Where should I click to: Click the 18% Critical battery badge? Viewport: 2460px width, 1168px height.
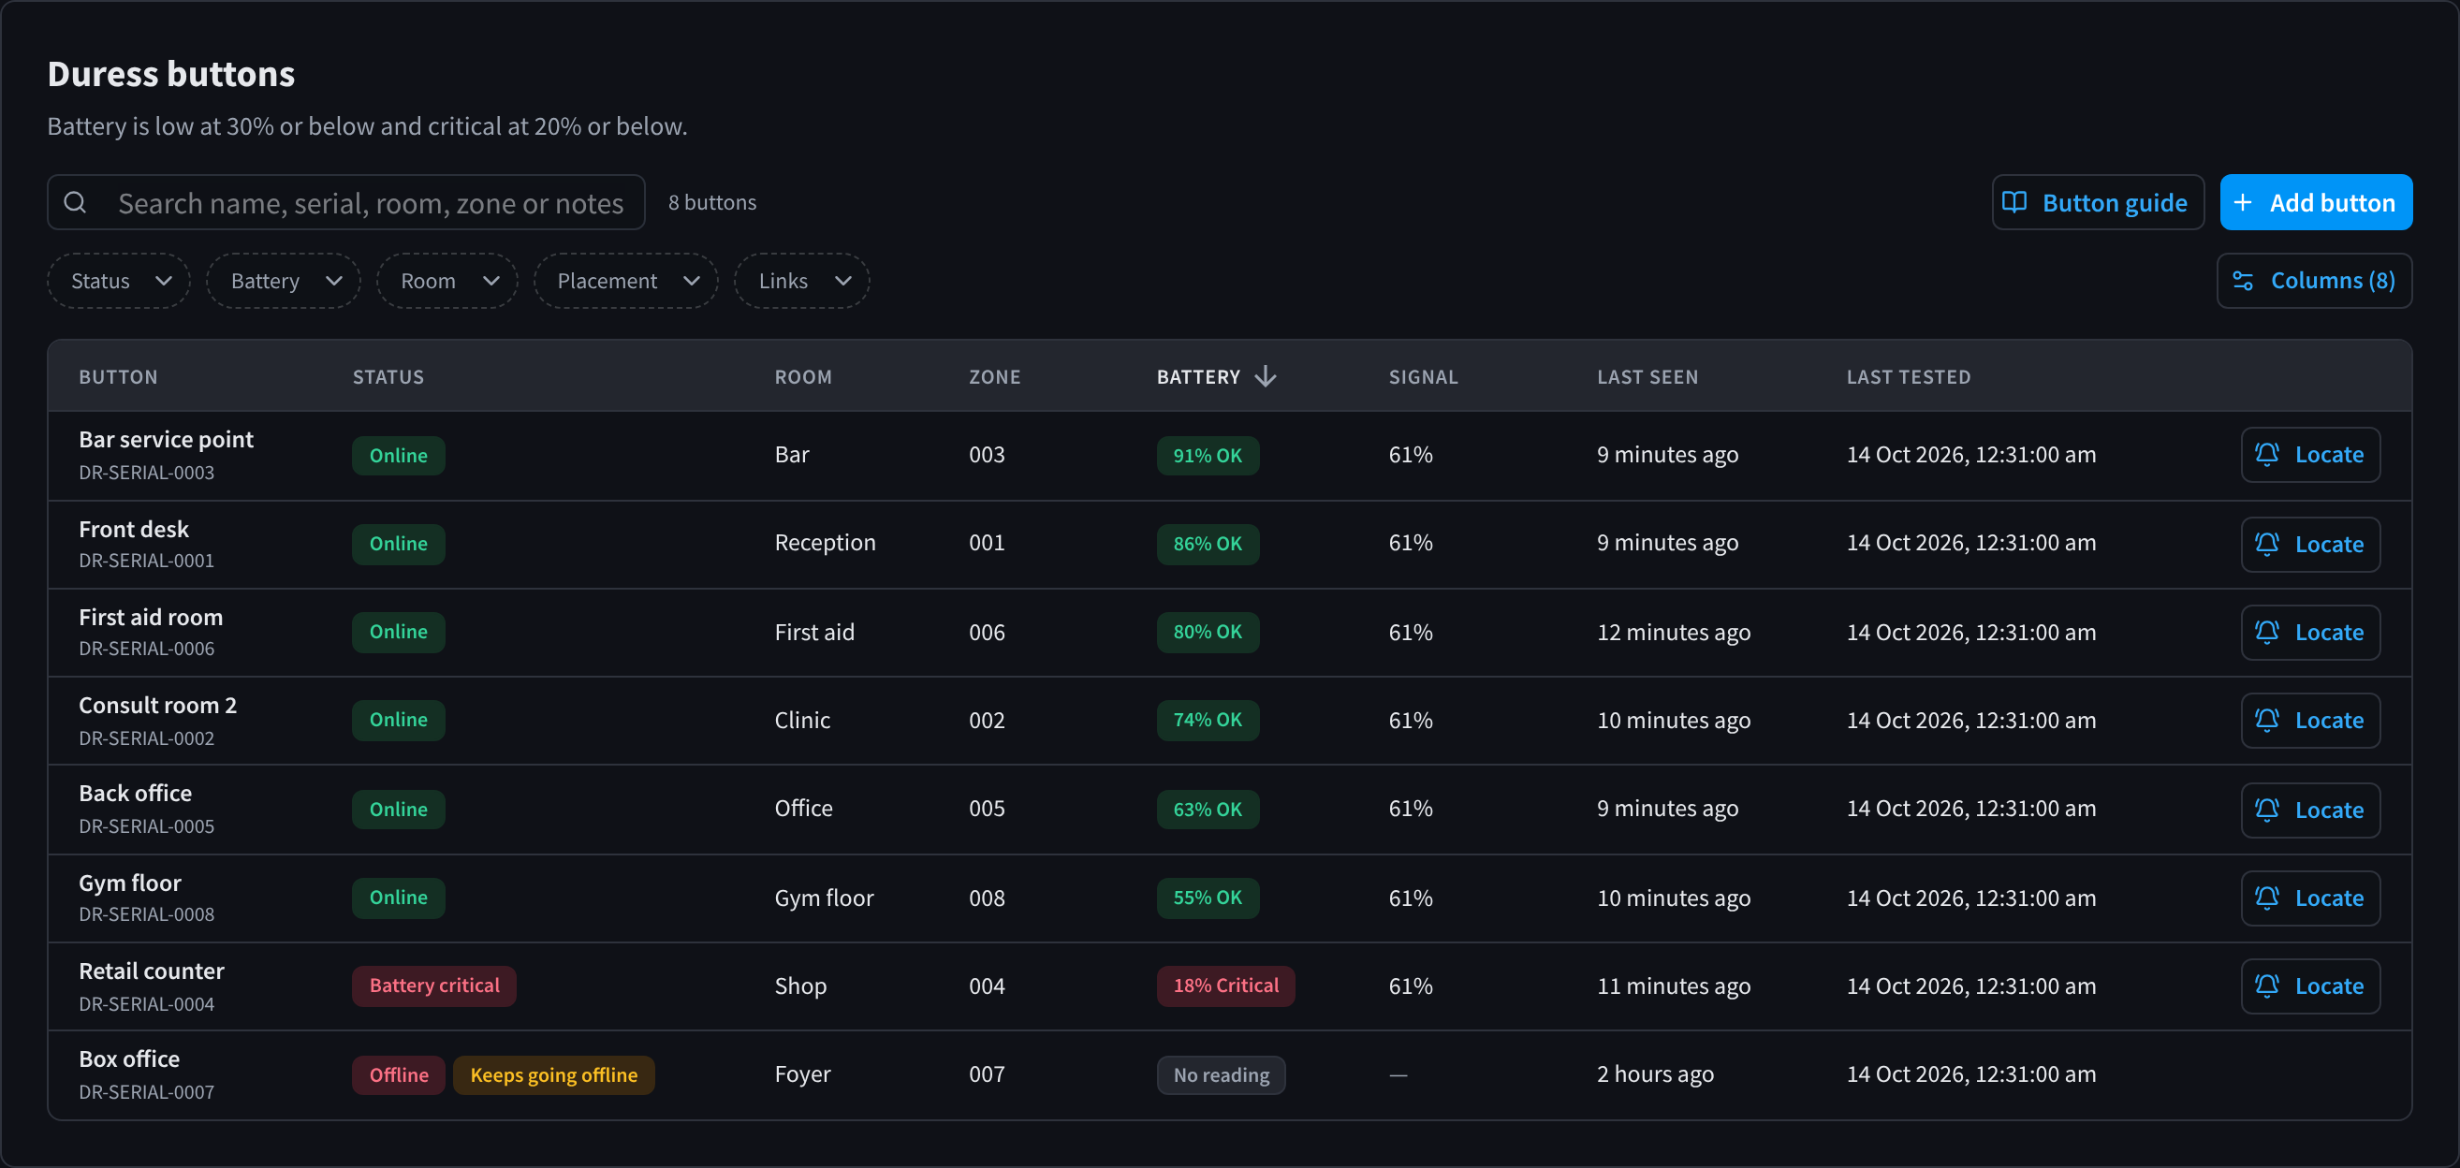tap(1226, 985)
